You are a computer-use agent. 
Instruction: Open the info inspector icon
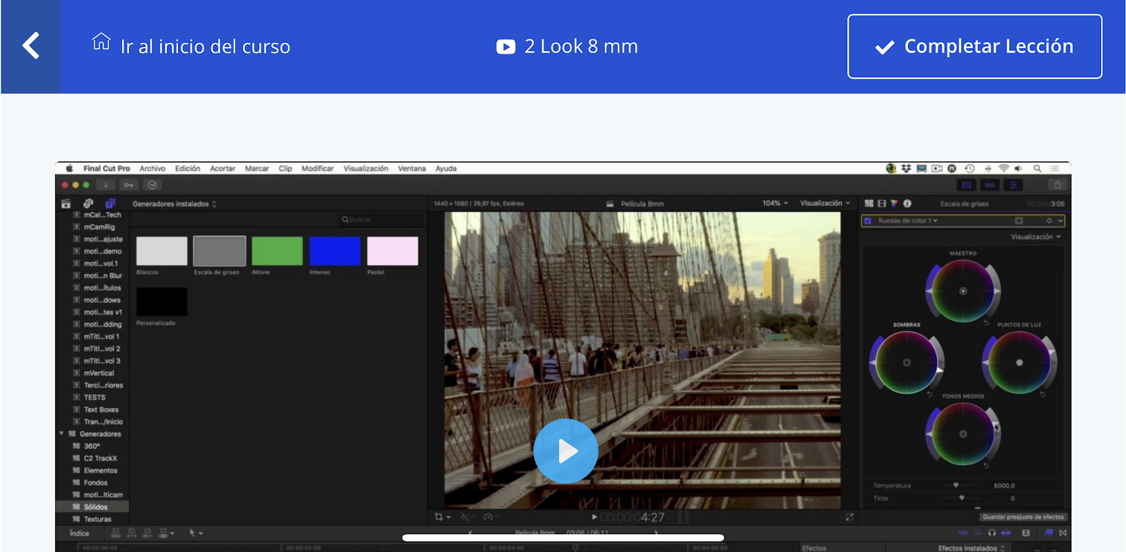(x=907, y=204)
